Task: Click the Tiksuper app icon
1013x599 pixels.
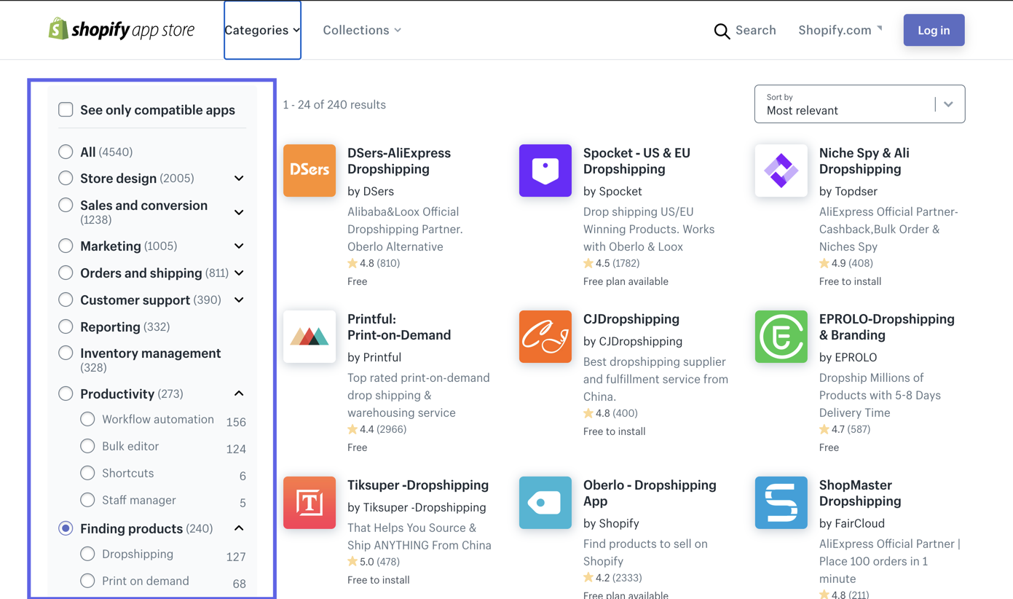Action: click(x=310, y=503)
